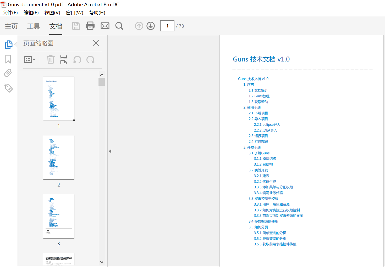The height and width of the screenshot is (267, 385).
Task: Select the 文档 tab
Action: (56, 26)
